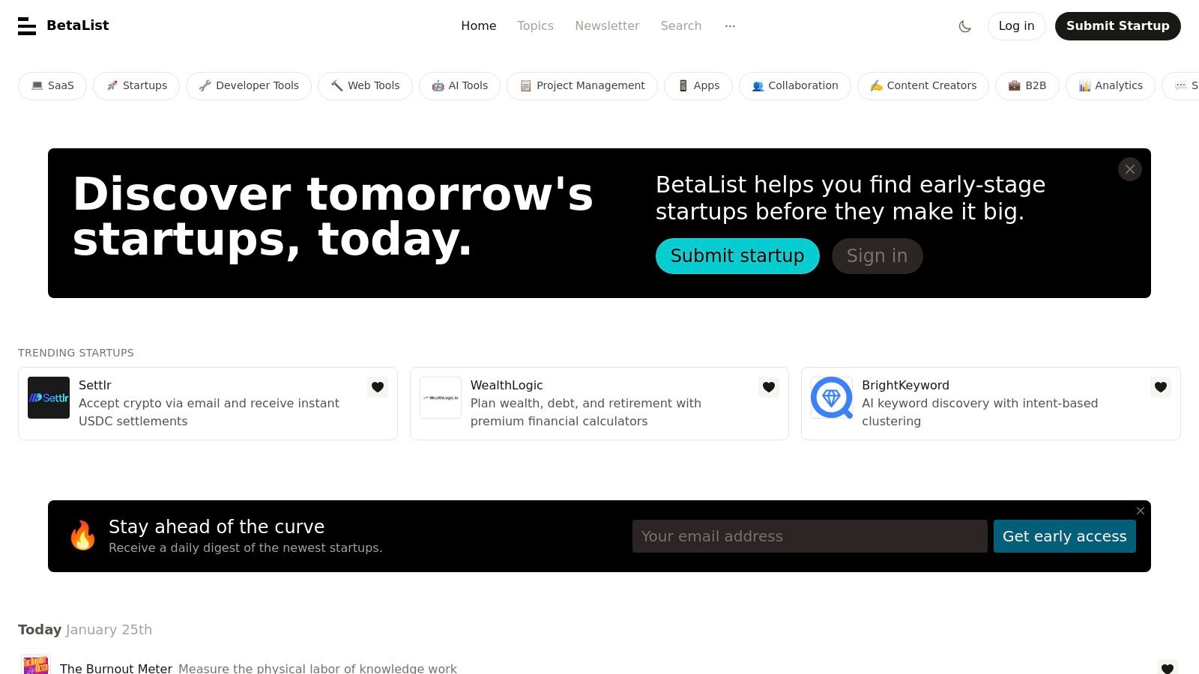Select the AI Tools category chip
Viewport: 1199px width, 674px height.
tap(459, 85)
